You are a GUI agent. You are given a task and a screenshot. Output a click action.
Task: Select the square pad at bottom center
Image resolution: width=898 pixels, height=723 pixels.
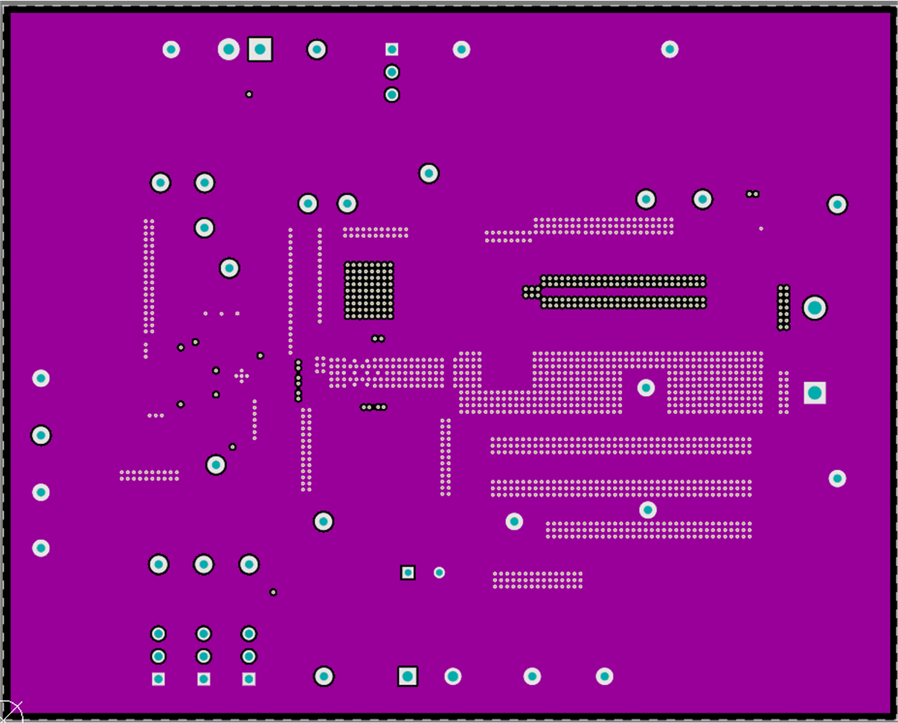(x=407, y=675)
